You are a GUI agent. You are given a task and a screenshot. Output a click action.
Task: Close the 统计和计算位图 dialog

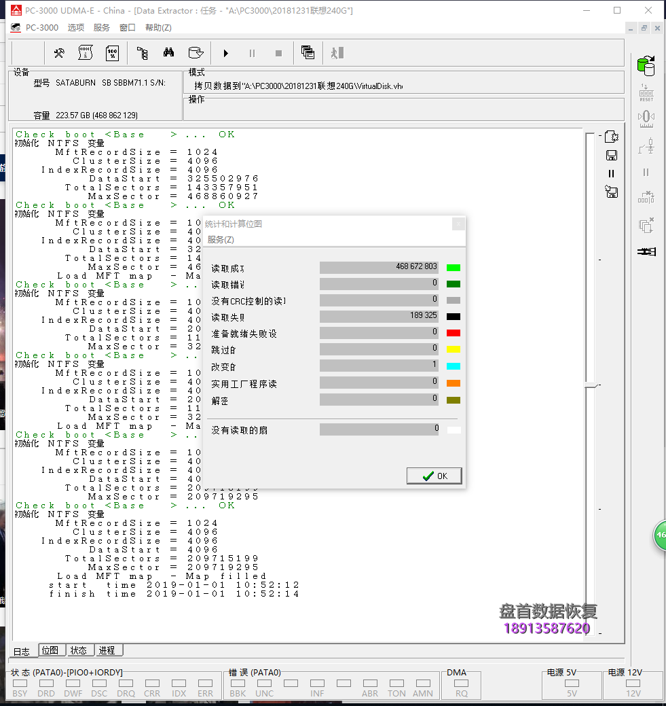pos(458,224)
